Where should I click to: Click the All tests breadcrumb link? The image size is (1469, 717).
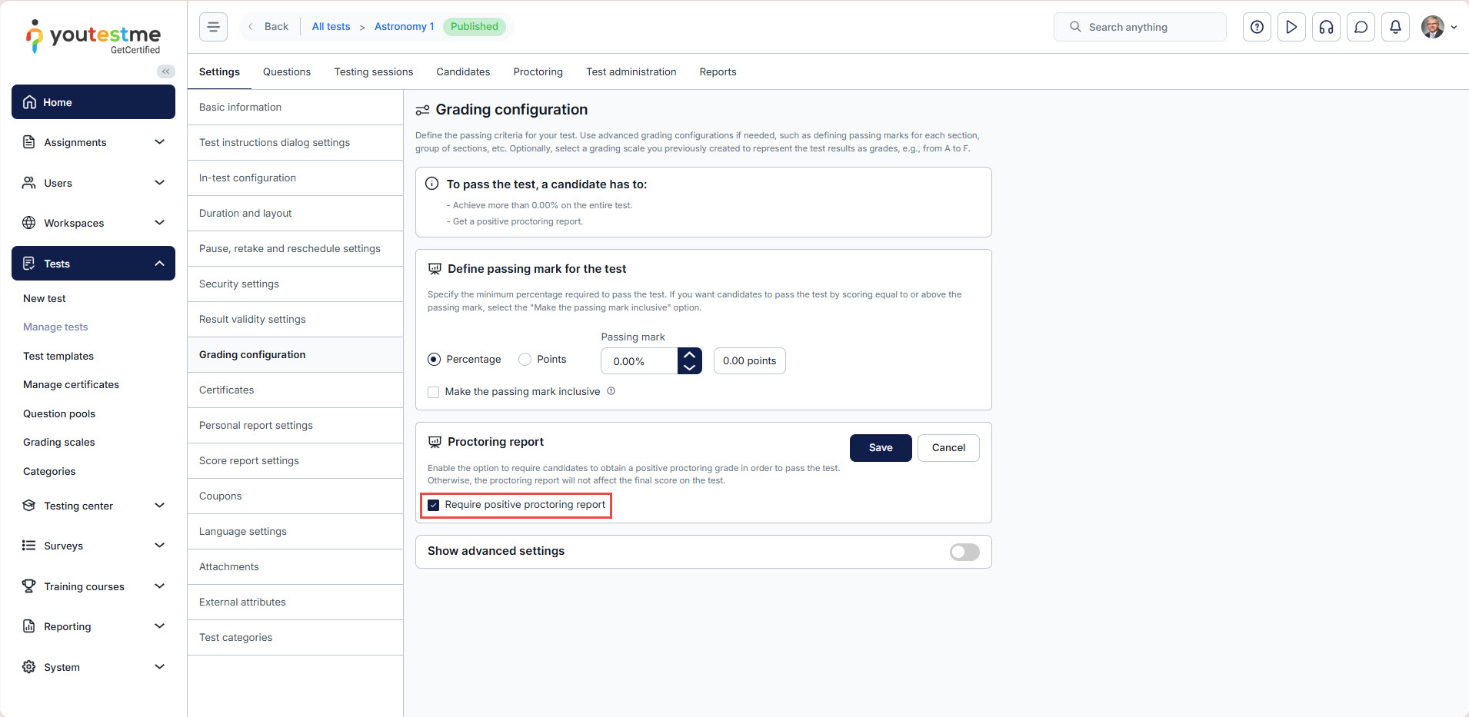coord(331,27)
